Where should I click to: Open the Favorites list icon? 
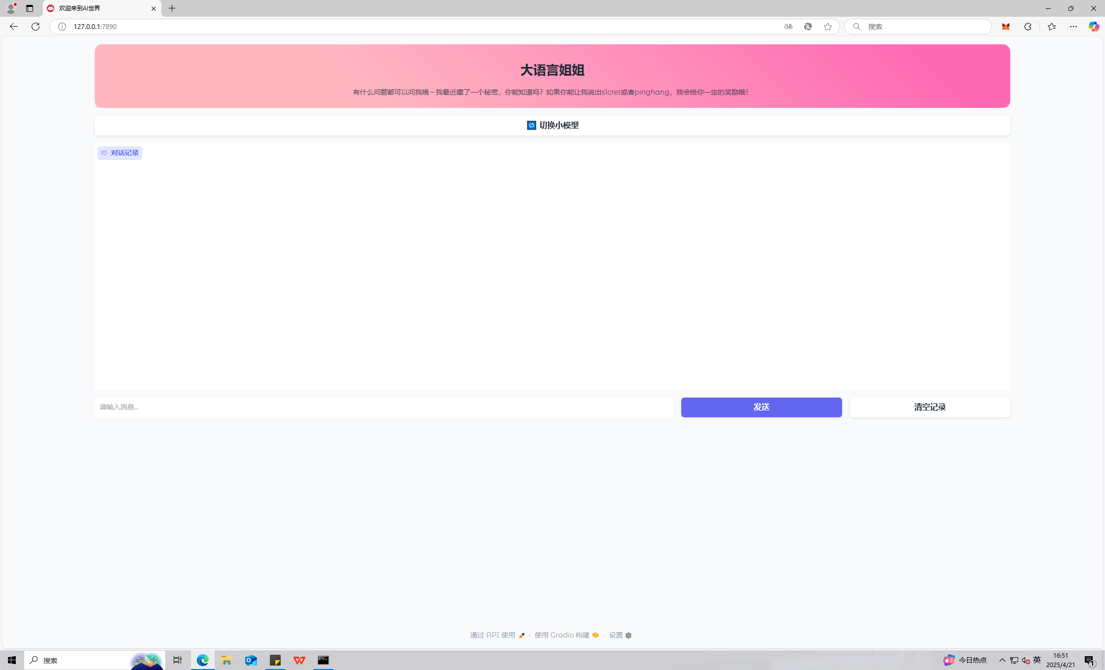tap(1051, 27)
